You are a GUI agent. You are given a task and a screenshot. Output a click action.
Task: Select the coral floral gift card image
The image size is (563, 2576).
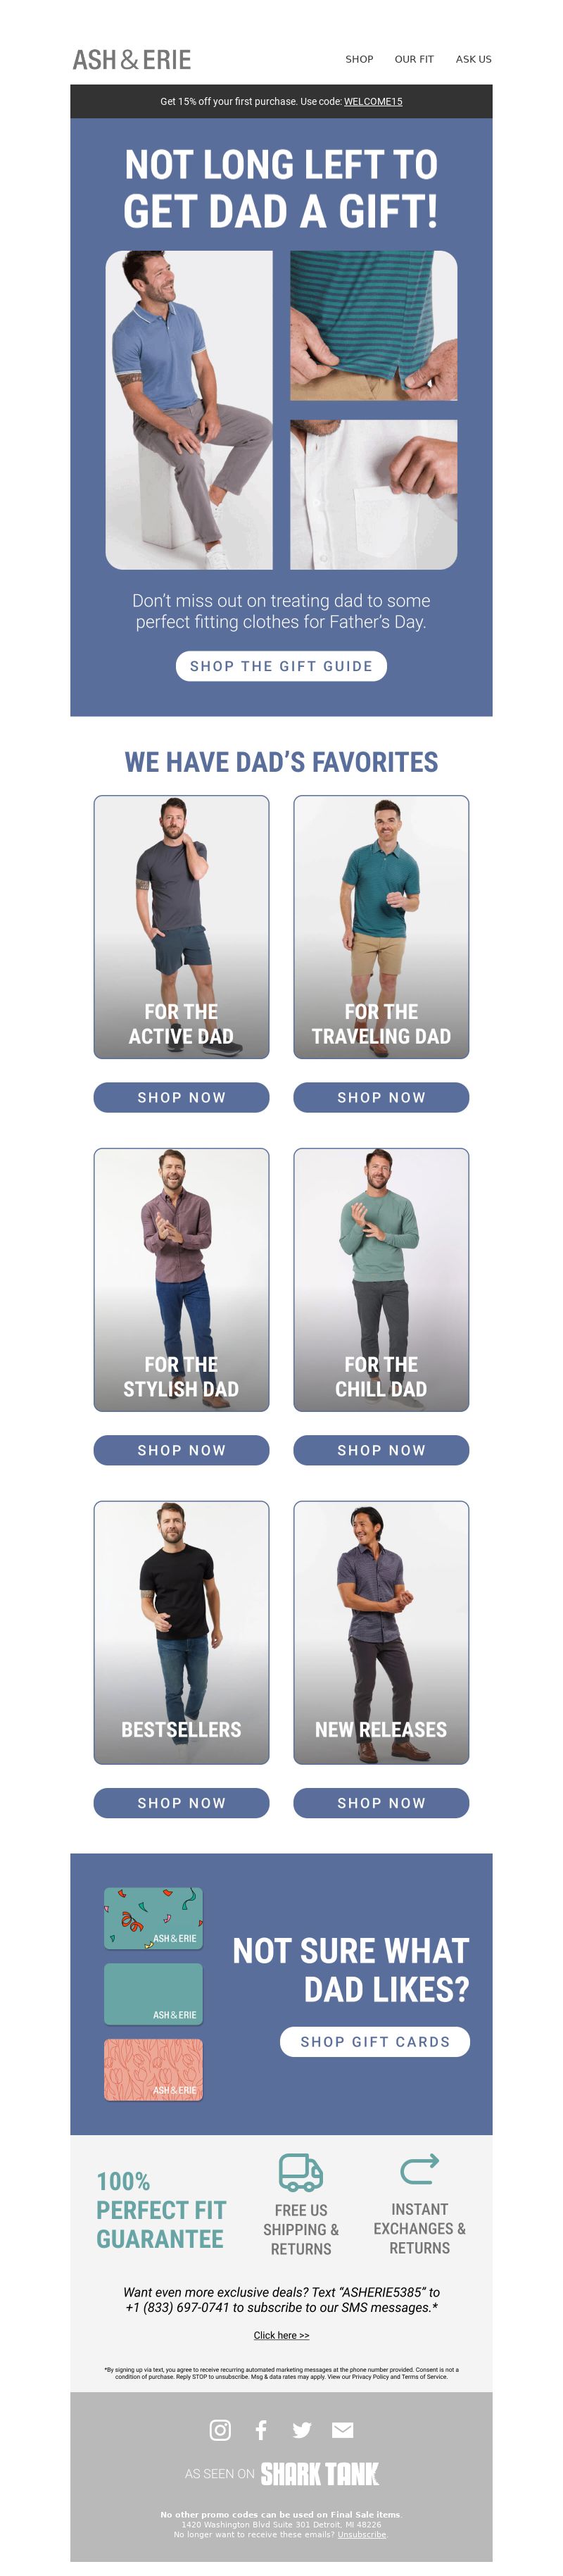pyautogui.click(x=153, y=2070)
